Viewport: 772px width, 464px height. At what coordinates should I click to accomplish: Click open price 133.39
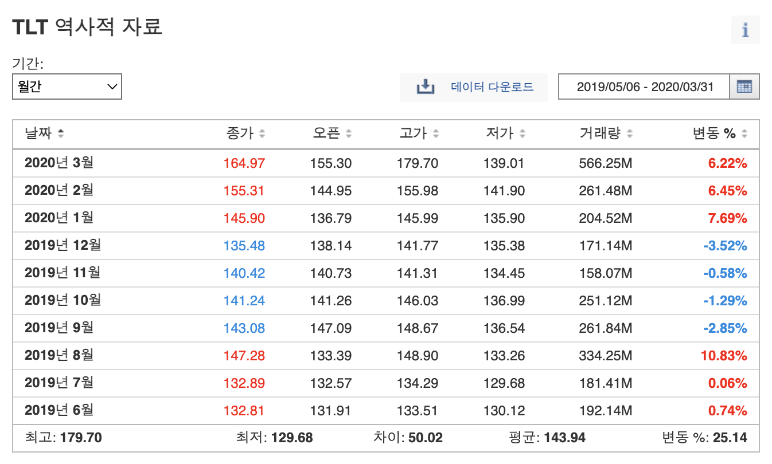click(x=331, y=356)
